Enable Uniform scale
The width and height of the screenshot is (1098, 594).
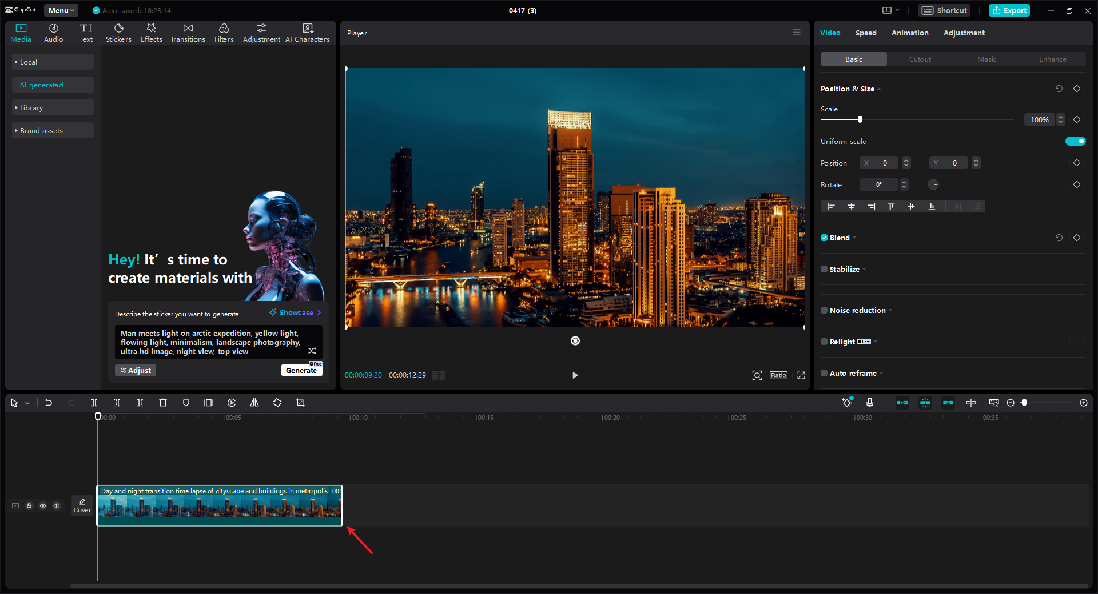(x=1075, y=141)
